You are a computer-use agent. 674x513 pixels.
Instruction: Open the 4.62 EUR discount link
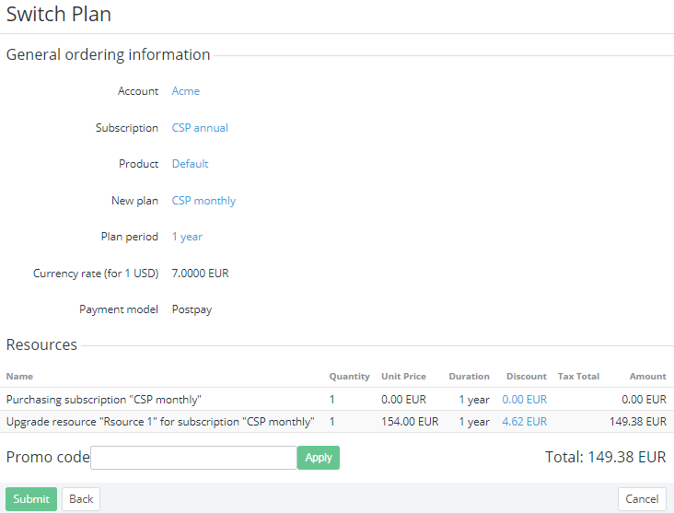coord(524,422)
